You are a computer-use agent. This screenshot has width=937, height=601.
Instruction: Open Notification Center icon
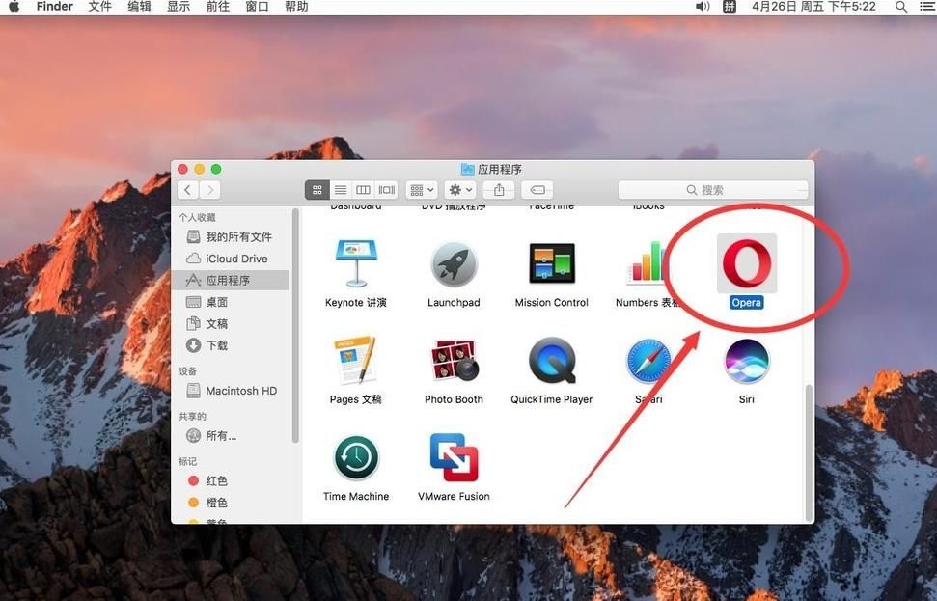pos(926,7)
